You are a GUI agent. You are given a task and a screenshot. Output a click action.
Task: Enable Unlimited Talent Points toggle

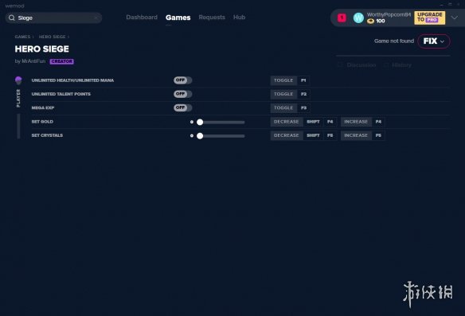click(x=182, y=94)
